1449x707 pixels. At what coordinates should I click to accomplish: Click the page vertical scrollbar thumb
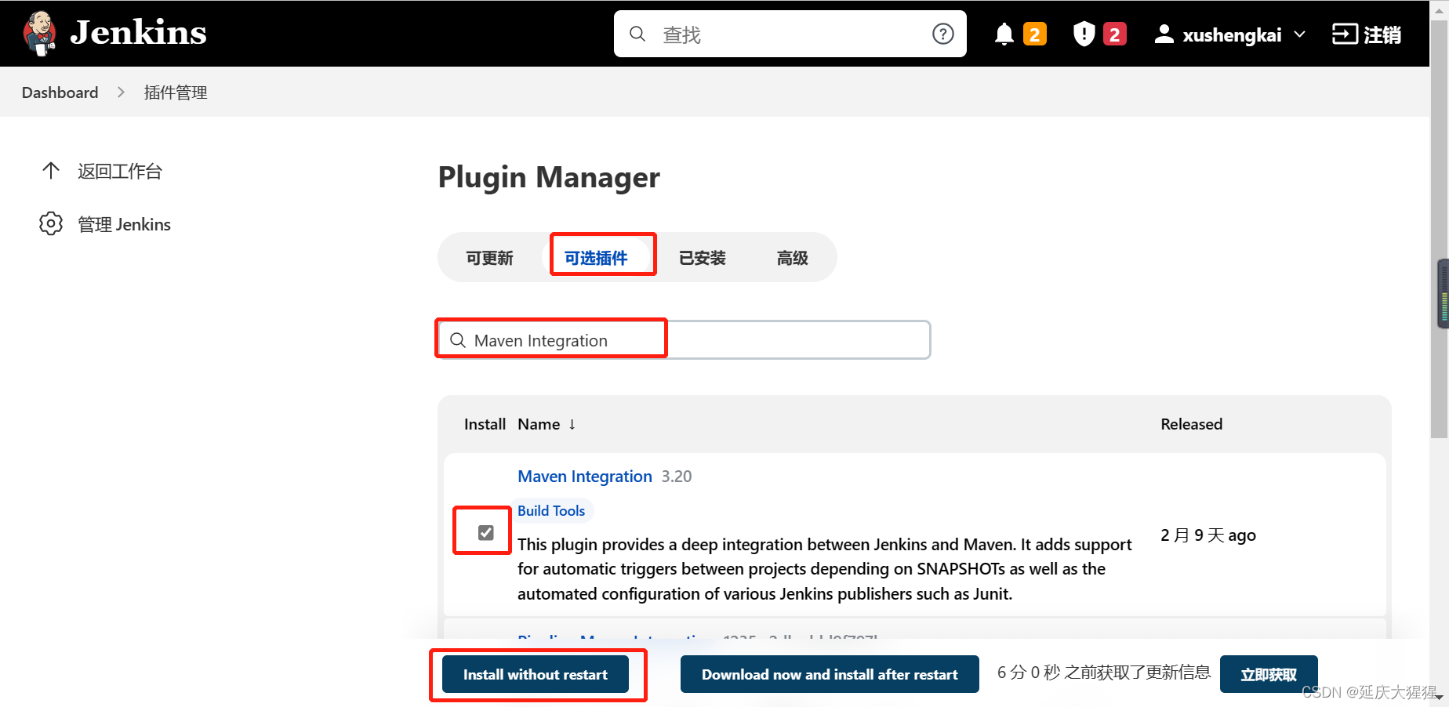click(x=1440, y=227)
